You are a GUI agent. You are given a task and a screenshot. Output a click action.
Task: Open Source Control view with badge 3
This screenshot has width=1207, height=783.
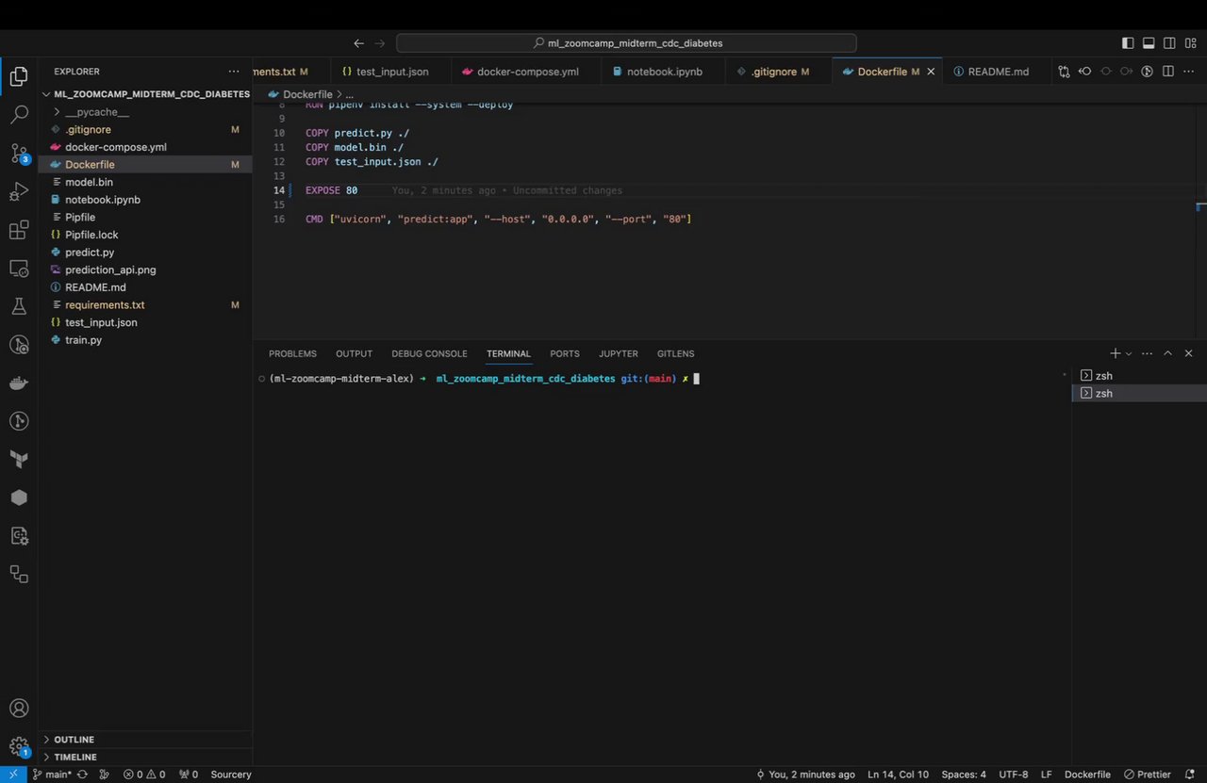[x=19, y=154]
